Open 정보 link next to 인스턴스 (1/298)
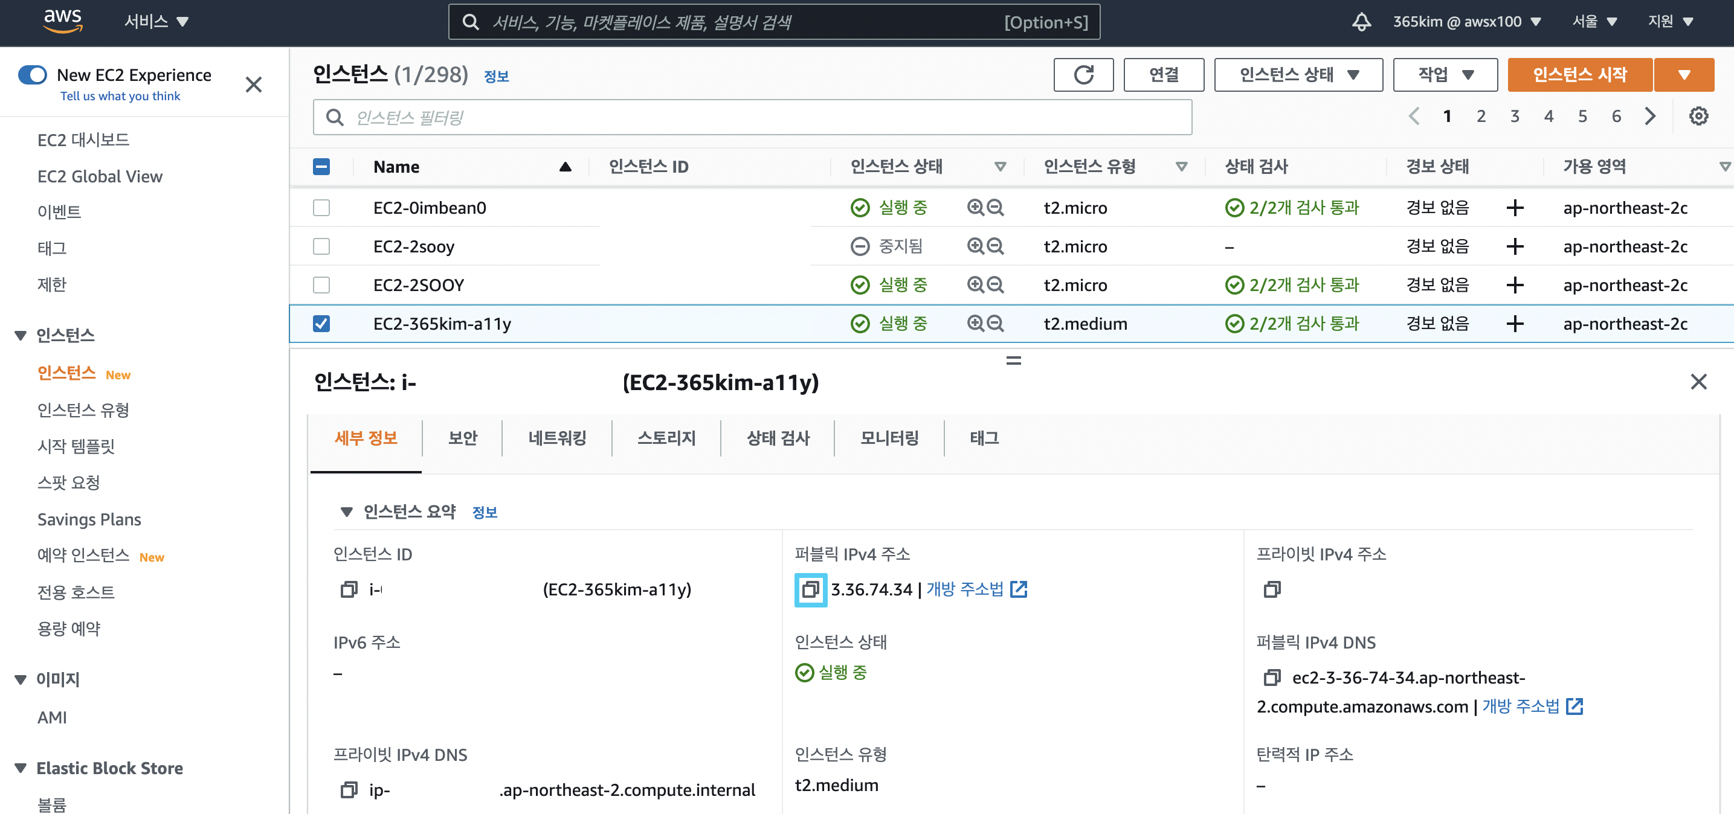The width and height of the screenshot is (1734, 814). [x=496, y=76]
